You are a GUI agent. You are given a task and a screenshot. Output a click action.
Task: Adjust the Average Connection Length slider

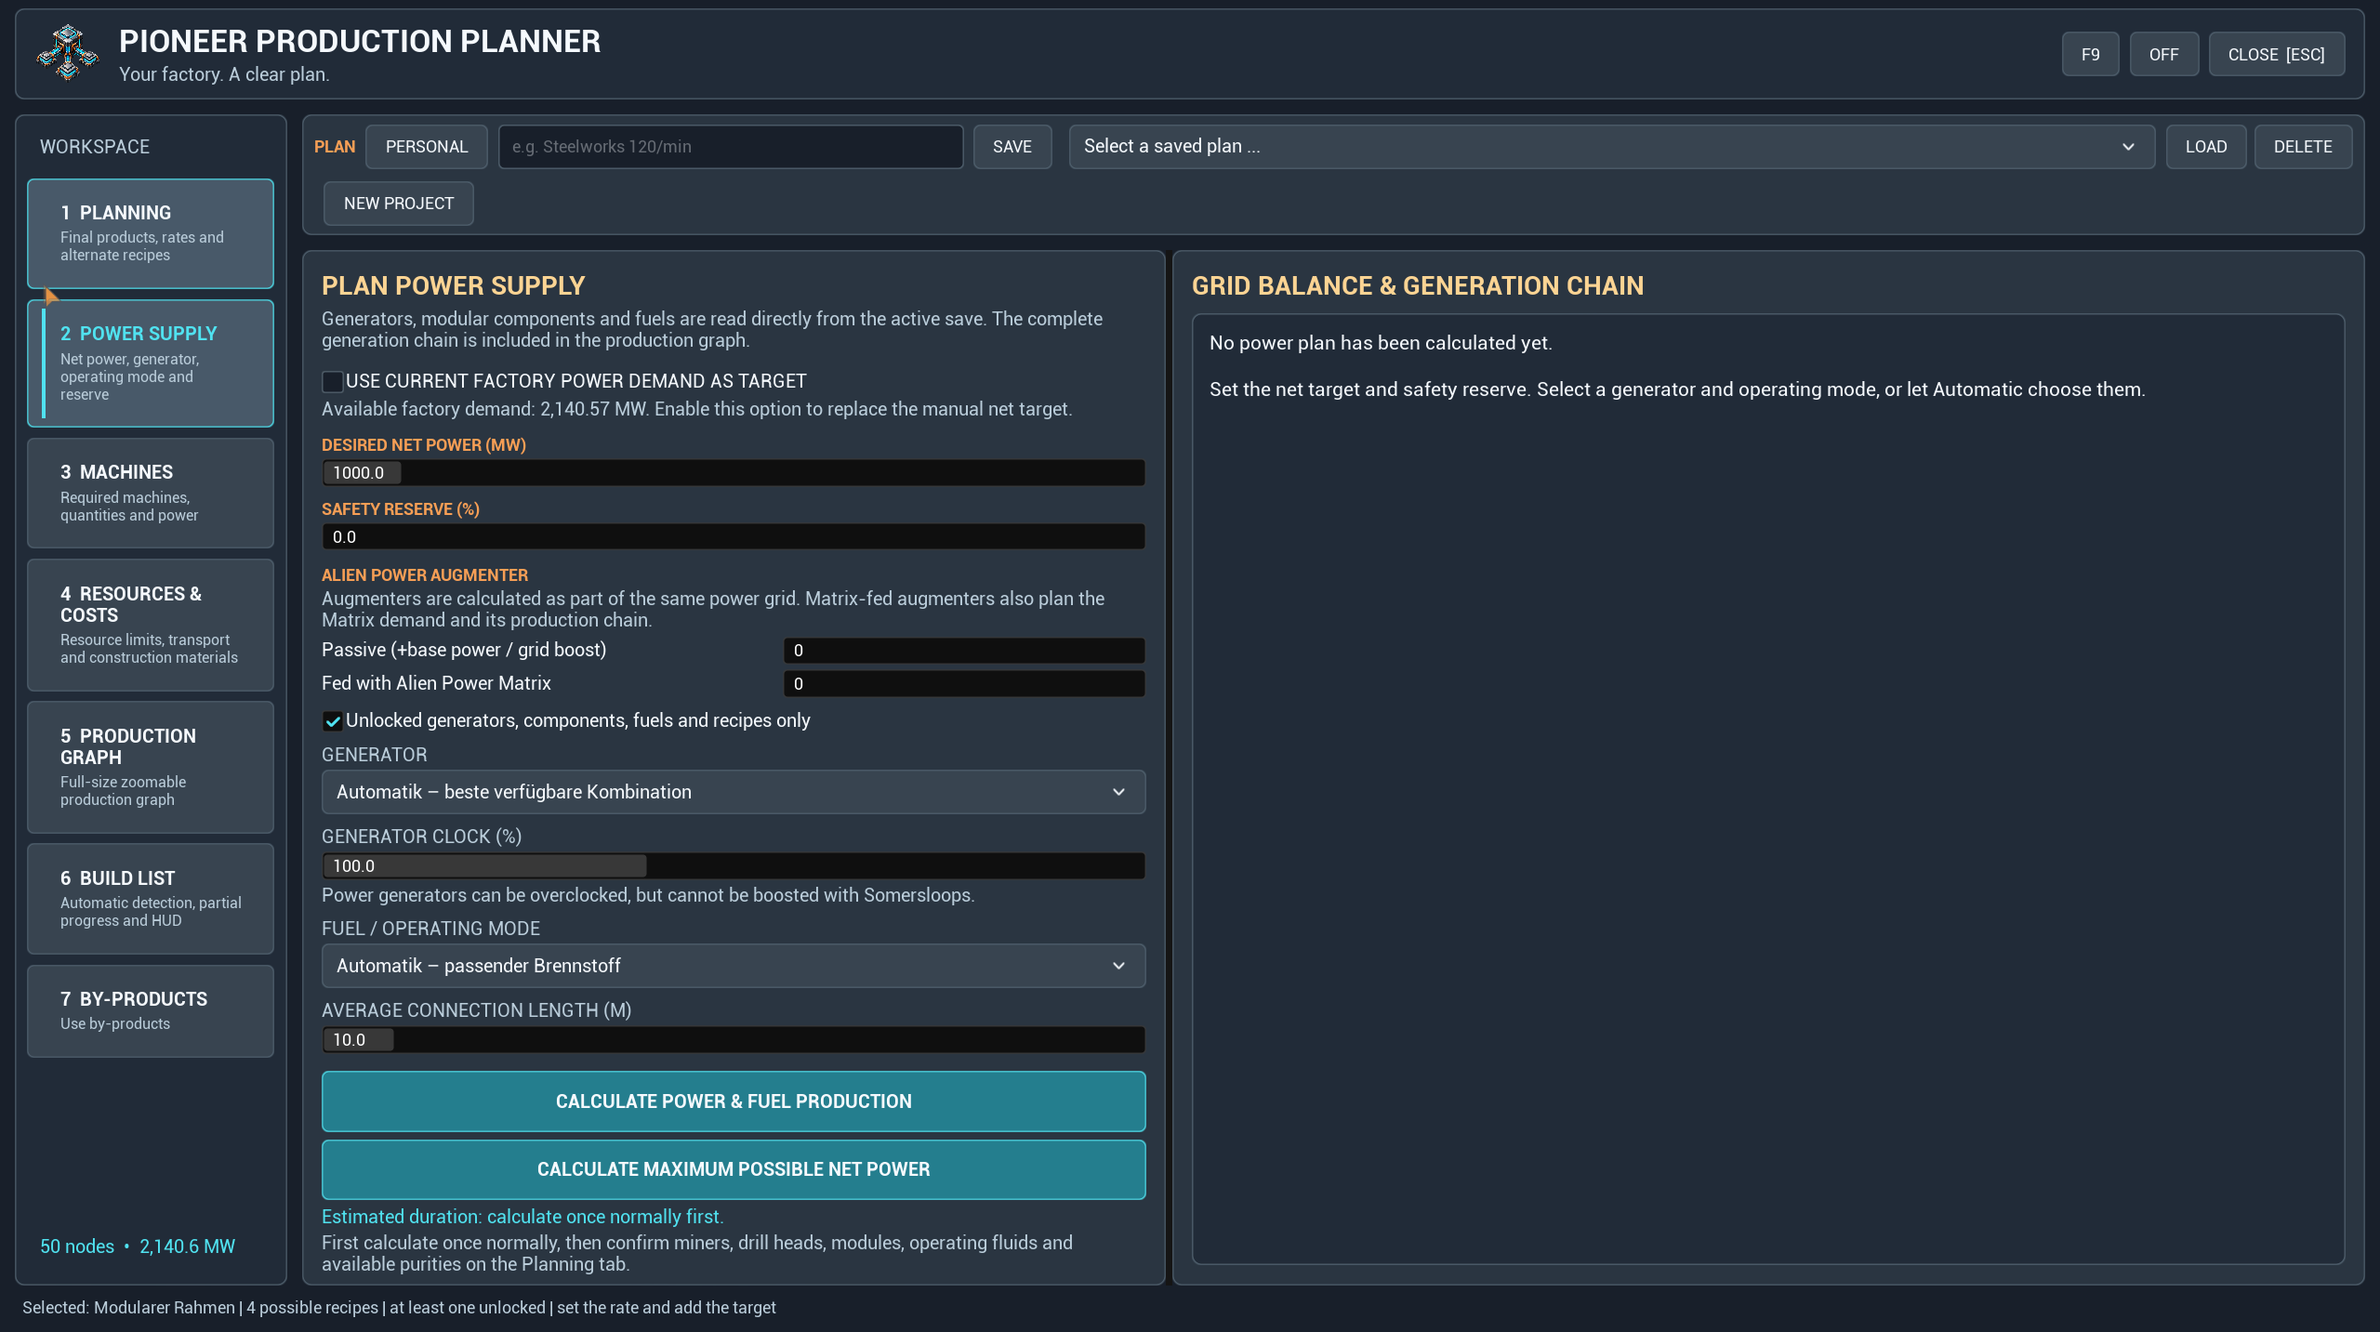[x=734, y=1039]
